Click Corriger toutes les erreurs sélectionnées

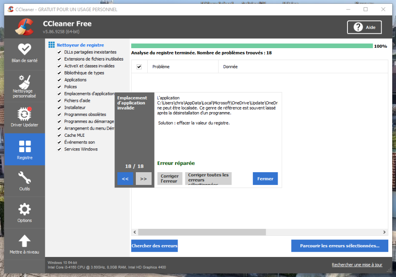(x=208, y=179)
